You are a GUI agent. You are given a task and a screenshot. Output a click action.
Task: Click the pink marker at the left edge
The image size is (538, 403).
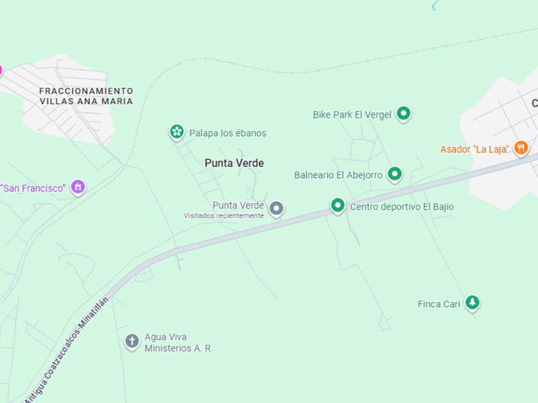tap(1, 70)
